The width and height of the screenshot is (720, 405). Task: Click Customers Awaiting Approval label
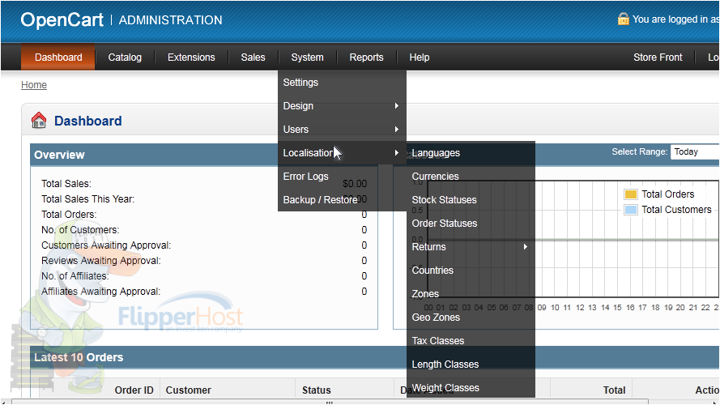(106, 245)
